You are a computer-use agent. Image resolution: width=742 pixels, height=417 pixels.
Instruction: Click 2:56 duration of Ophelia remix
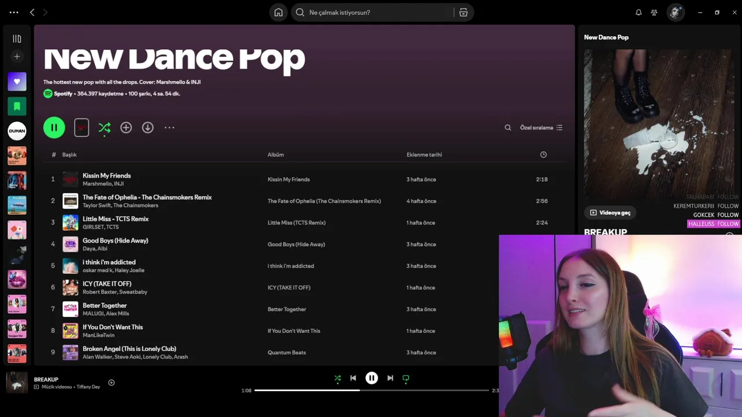coord(542,201)
